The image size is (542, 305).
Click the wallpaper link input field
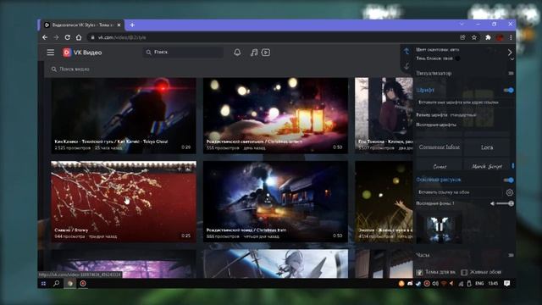[x=459, y=192]
